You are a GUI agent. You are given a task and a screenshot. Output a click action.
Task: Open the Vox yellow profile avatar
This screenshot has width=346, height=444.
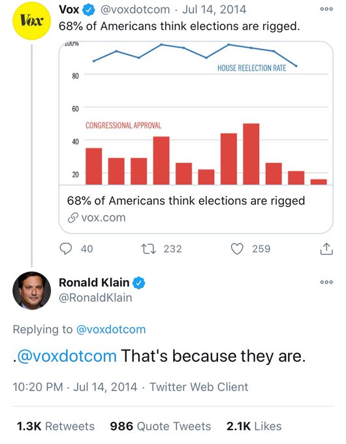(32, 21)
